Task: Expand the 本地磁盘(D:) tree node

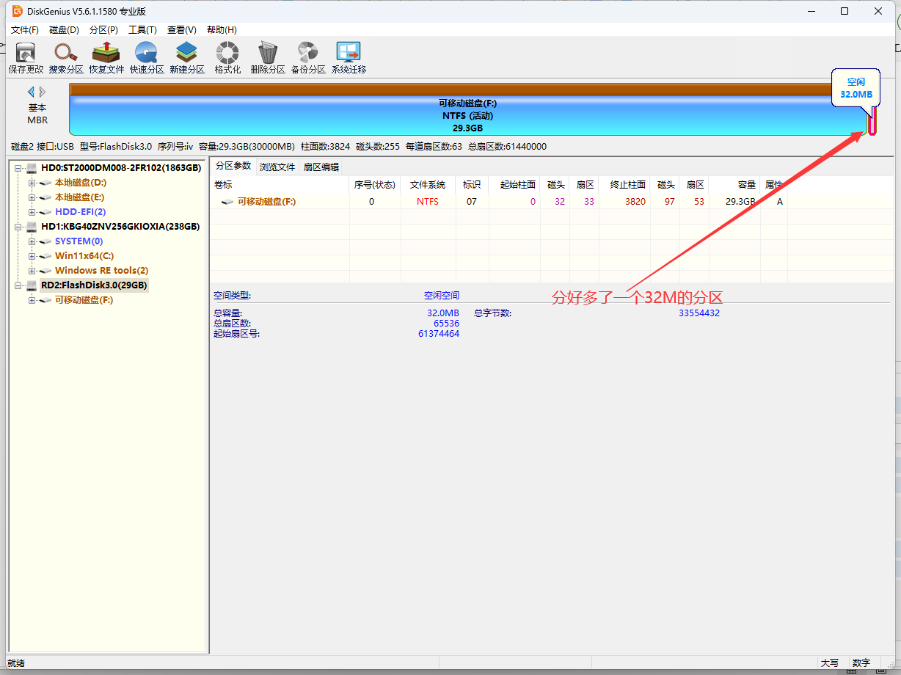Action: 32,183
